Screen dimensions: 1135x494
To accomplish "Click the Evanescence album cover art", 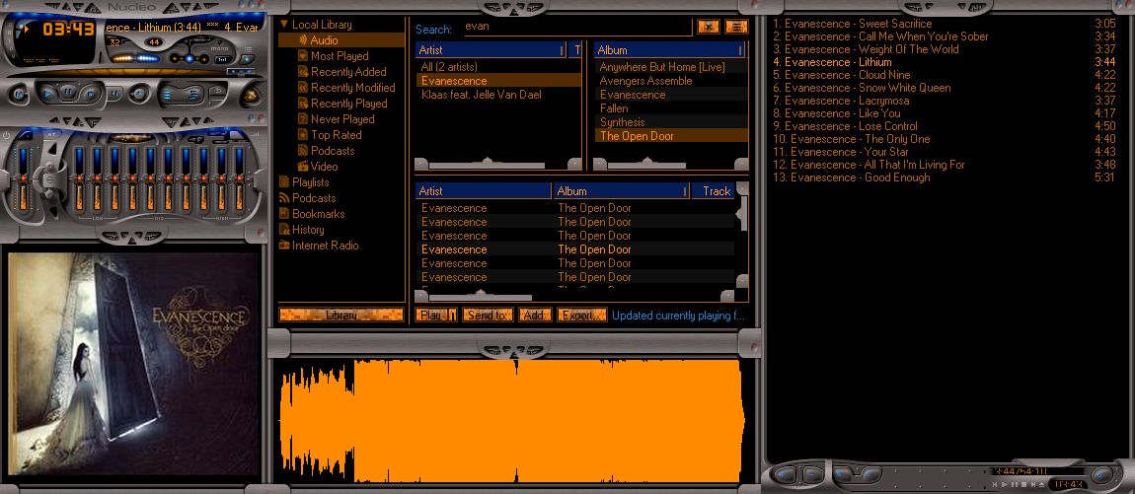I will point(134,364).
